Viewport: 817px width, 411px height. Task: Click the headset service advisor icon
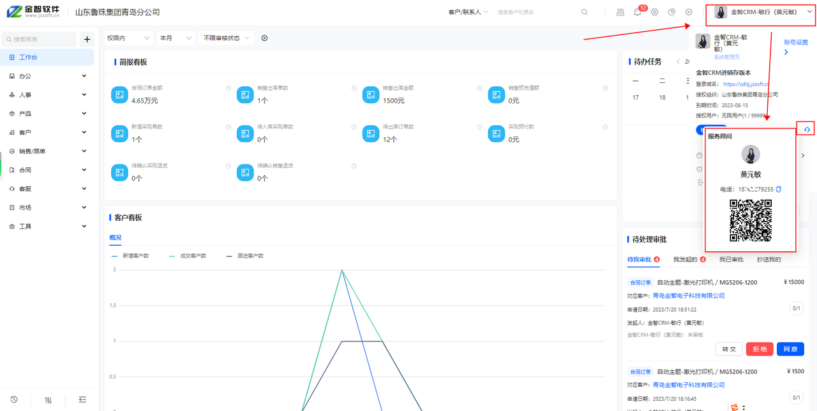807,130
